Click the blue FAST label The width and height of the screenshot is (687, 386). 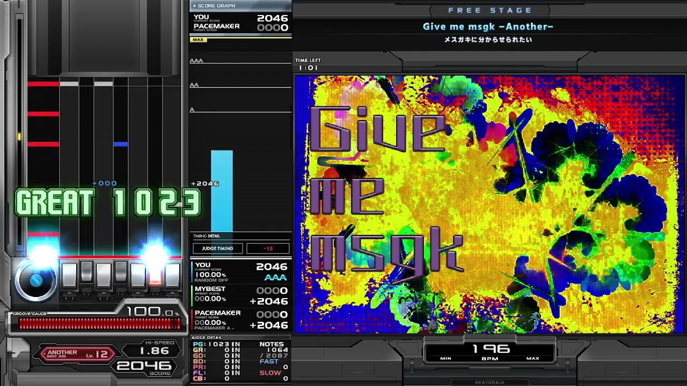click(269, 362)
